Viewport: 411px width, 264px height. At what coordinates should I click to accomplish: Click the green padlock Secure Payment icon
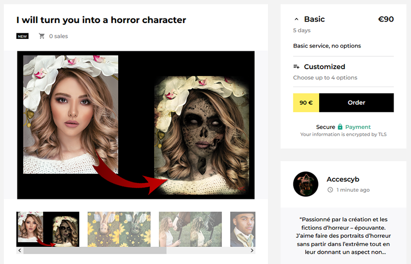[x=340, y=127]
